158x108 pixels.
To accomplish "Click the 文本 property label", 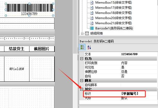I will pyautogui.click(x=88, y=54).
